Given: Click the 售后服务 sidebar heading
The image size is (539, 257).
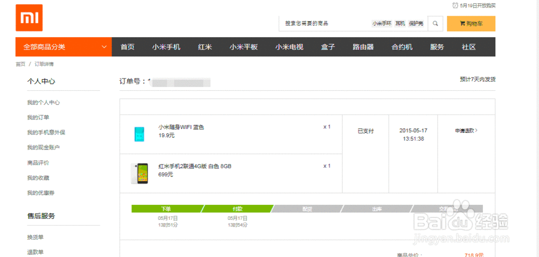Looking at the screenshot, I should (42, 216).
